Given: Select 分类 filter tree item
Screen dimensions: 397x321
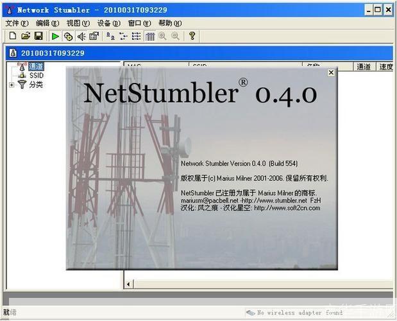Looking at the screenshot, I should click(x=36, y=84).
